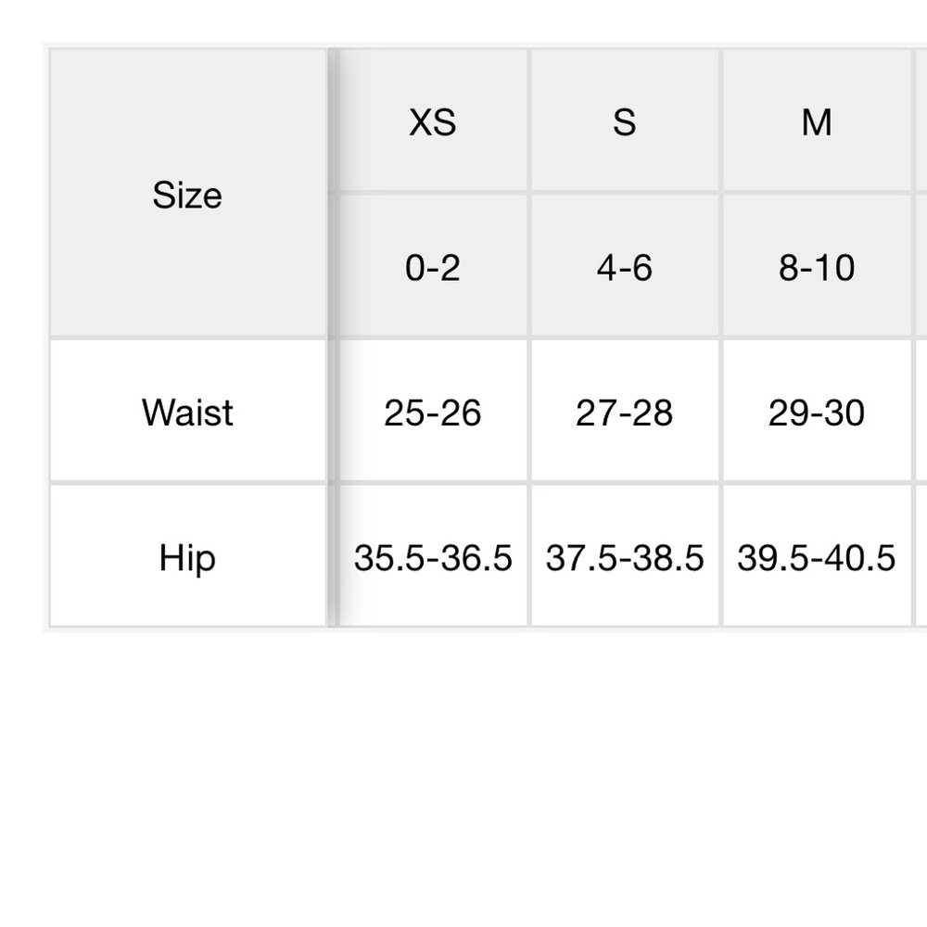Select the XS column header
Viewport: 927px width, 927px height.
432,121
